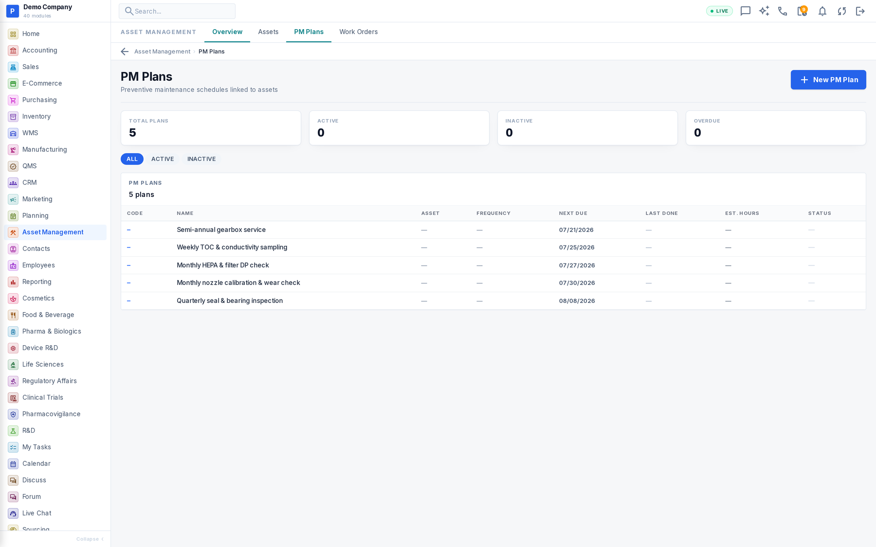
Task: Open the WMS warehouse icon
Action: [x=13, y=133]
